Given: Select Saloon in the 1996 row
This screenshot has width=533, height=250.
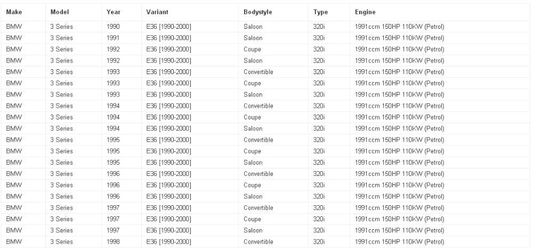Looking at the screenshot, I should tap(253, 196).
